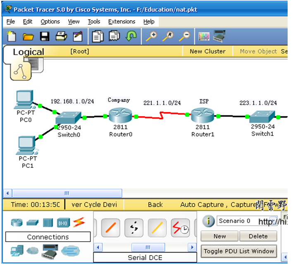Click the New scenario button

click(x=219, y=236)
